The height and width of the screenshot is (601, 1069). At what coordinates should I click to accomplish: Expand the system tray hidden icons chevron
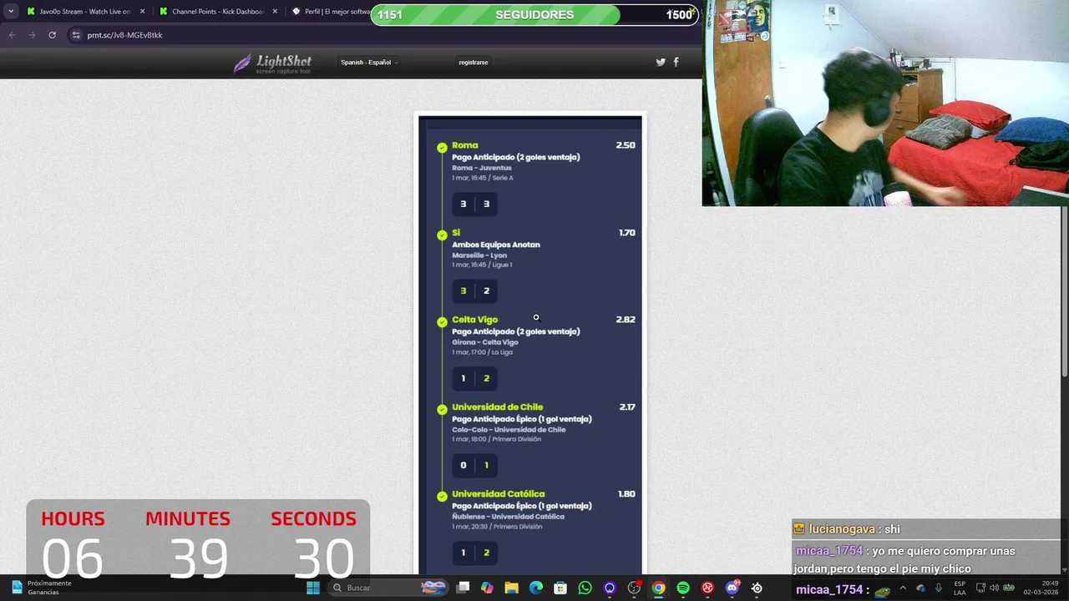tap(903, 588)
